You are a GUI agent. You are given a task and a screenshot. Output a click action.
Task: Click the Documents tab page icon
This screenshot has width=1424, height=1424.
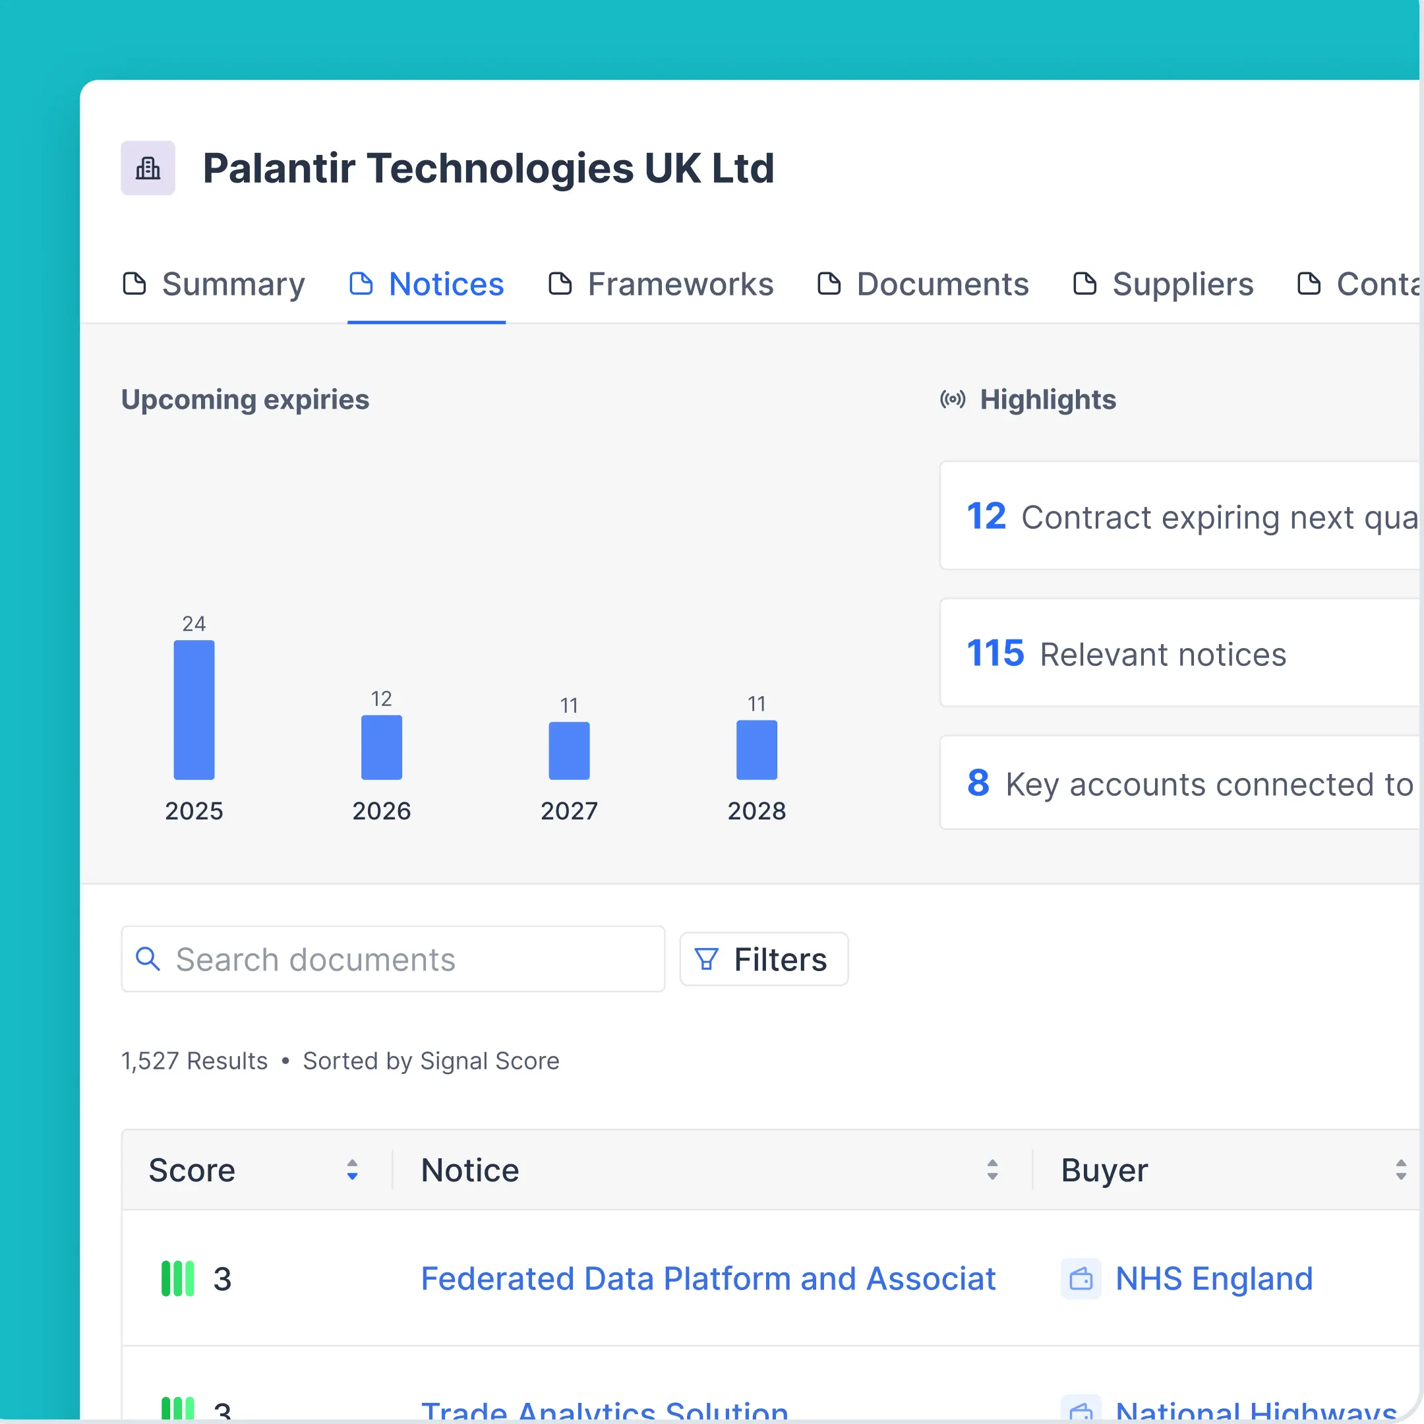tap(829, 283)
